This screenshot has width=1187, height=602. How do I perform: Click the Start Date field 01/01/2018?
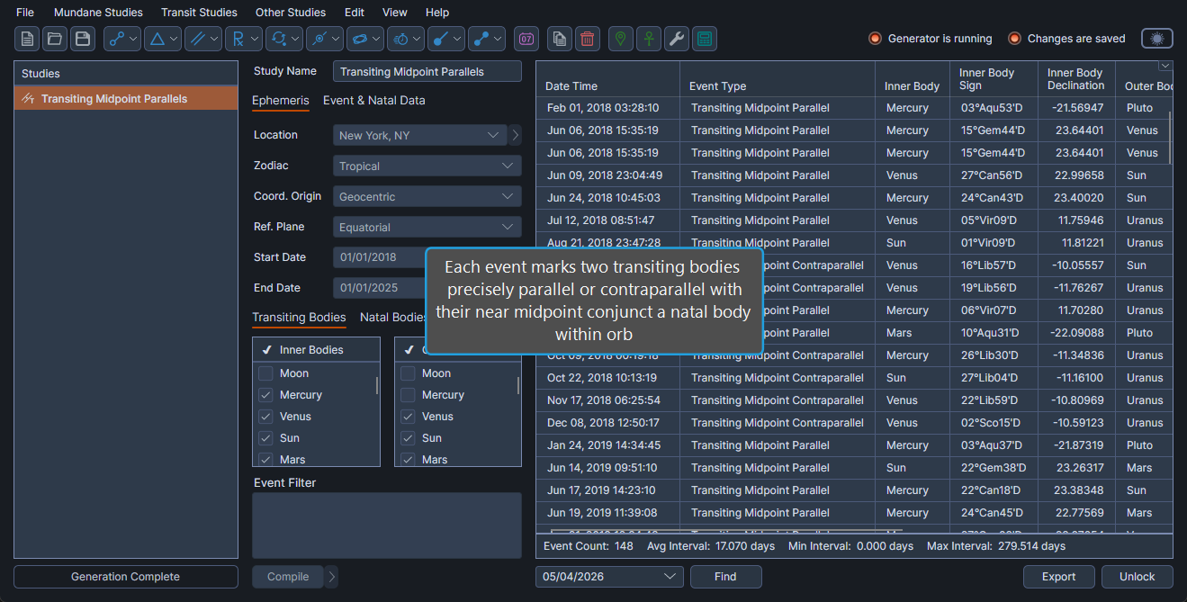(379, 258)
